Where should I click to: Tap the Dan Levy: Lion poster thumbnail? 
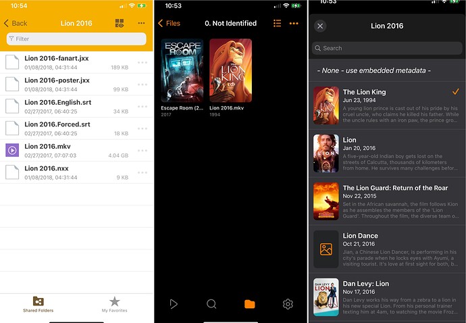point(326,297)
